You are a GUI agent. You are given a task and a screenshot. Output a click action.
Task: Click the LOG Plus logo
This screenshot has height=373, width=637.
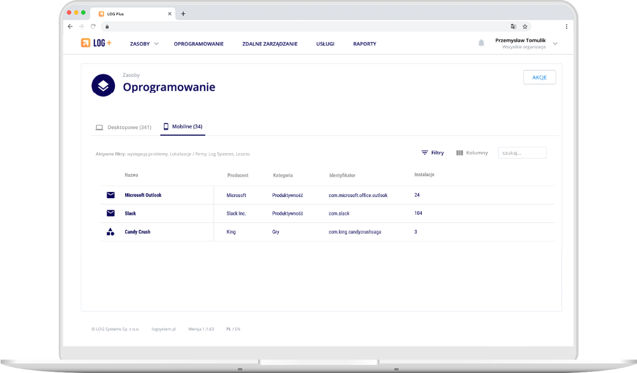tap(97, 43)
